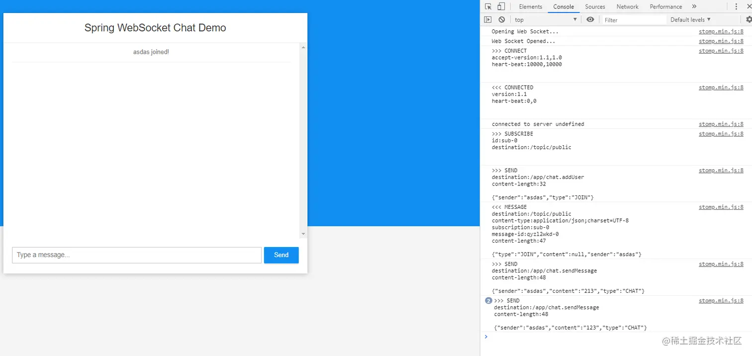
Task: Click the chat scrollbar down arrow
Action: [303, 234]
